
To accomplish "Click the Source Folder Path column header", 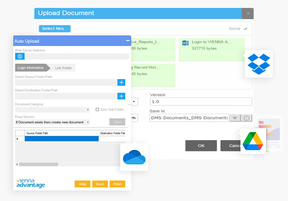I will [61, 133].
